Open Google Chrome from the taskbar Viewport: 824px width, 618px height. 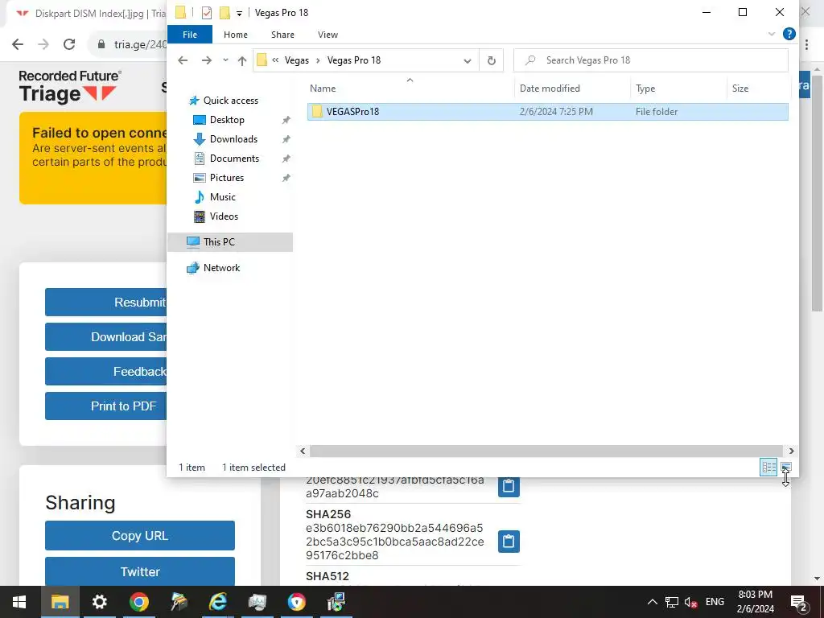pos(138,602)
